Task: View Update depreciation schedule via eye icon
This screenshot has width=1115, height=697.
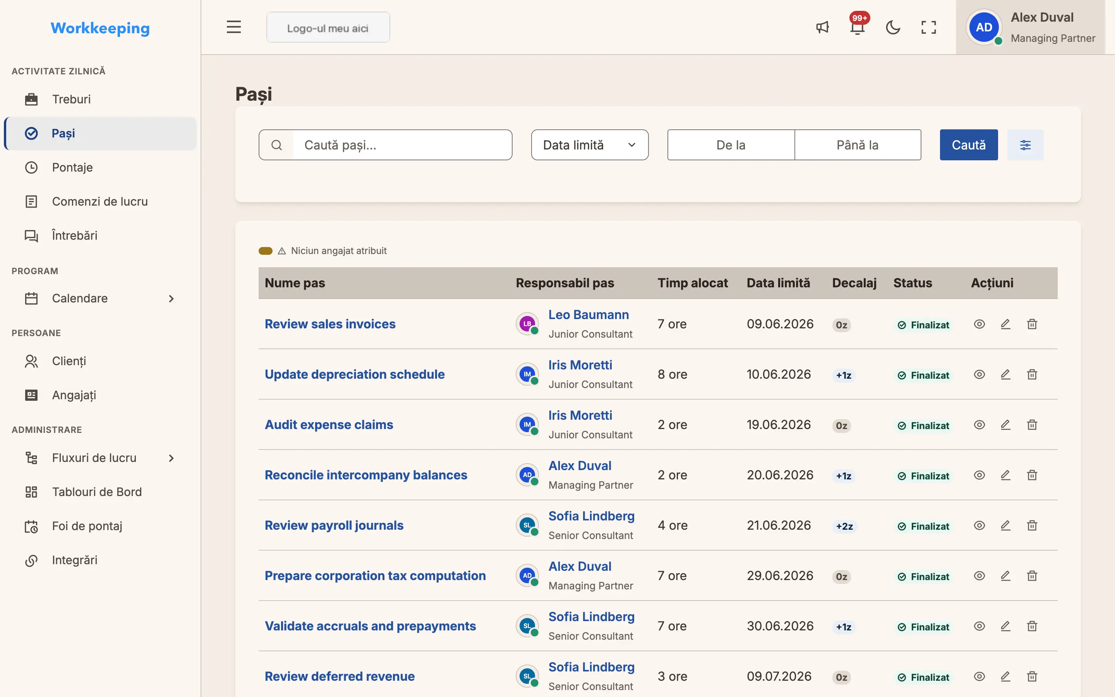Action: coord(979,374)
